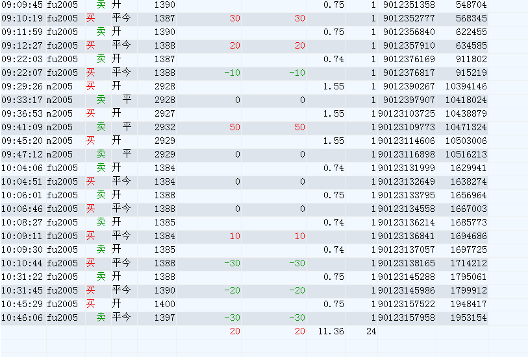Click price 2927
The height and width of the screenshot is (357, 528).
(165, 113)
